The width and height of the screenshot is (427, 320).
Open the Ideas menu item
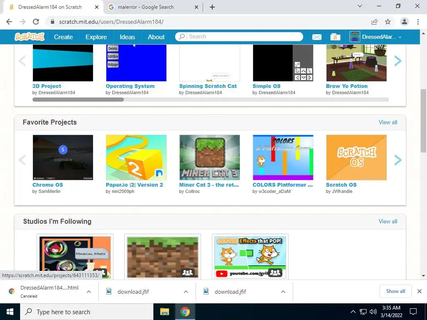tap(128, 37)
